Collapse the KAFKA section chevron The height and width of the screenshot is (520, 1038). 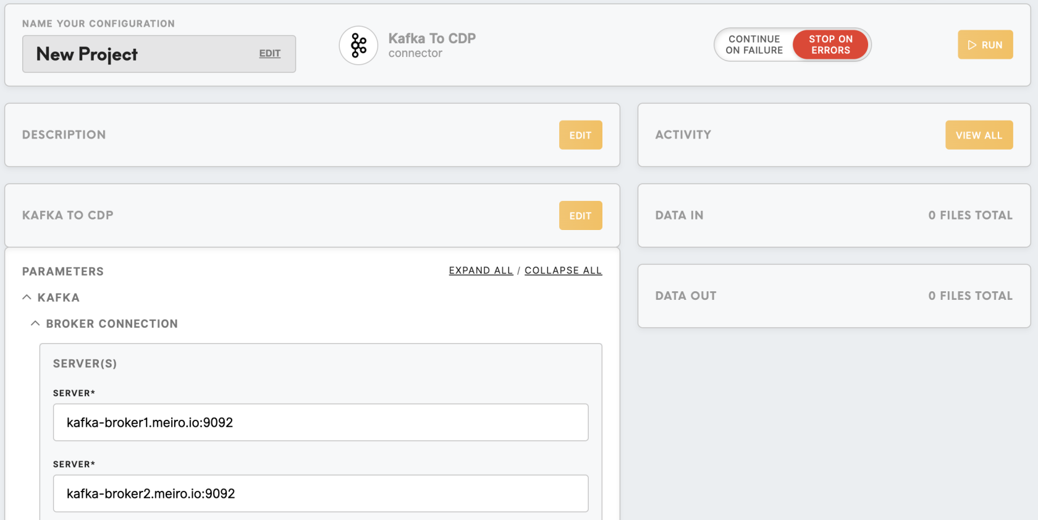[27, 297]
